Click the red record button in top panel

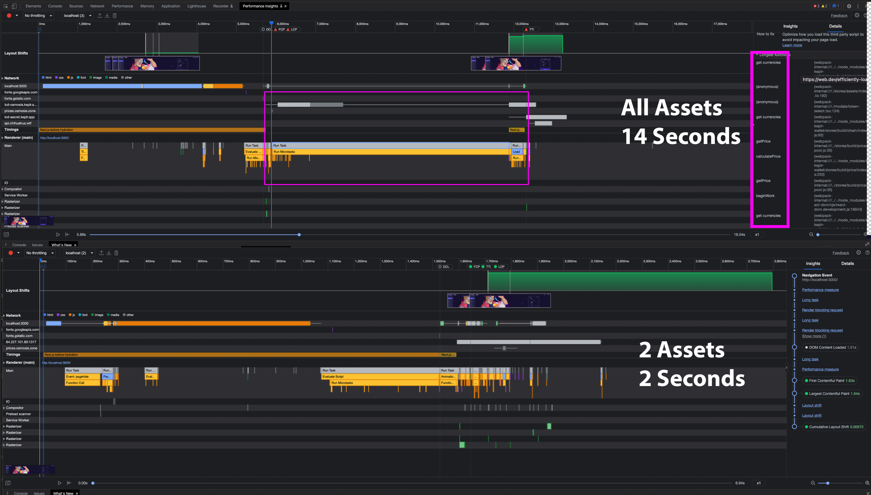[9, 16]
